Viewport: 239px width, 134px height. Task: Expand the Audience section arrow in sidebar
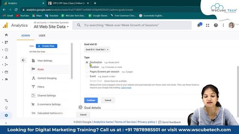[3, 57]
